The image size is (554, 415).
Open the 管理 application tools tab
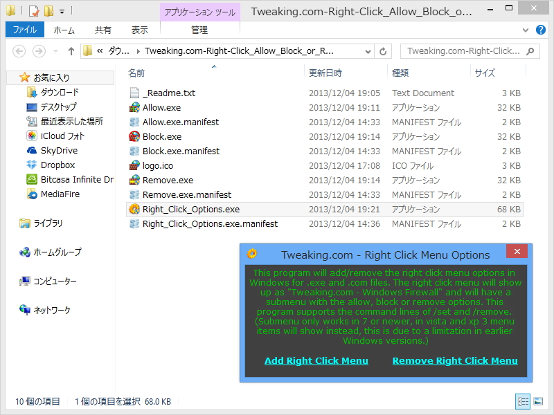(199, 30)
